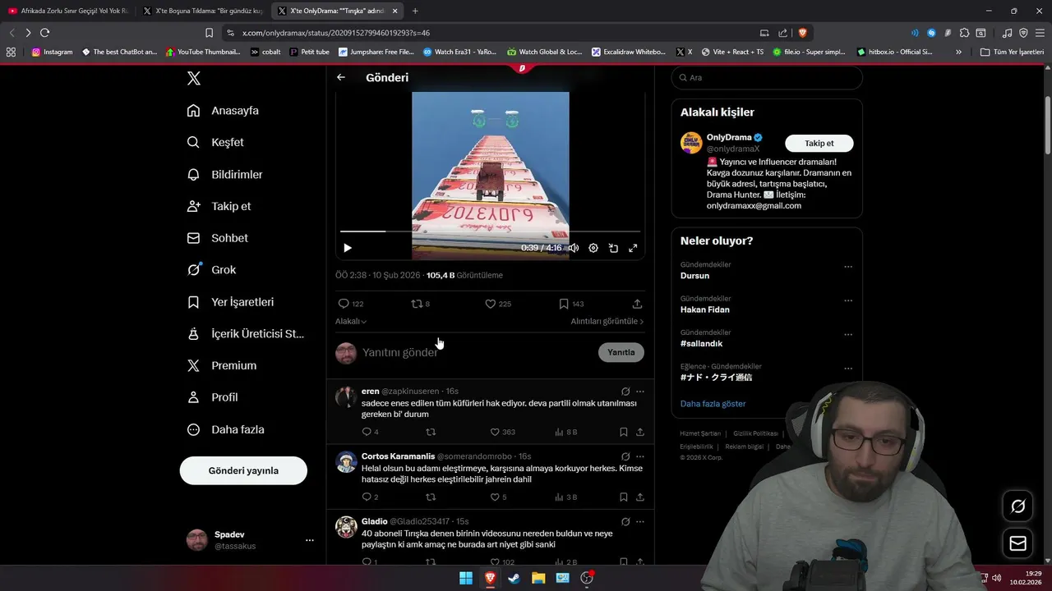Open video settings gear
The height and width of the screenshot is (591, 1052).
point(593,248)
